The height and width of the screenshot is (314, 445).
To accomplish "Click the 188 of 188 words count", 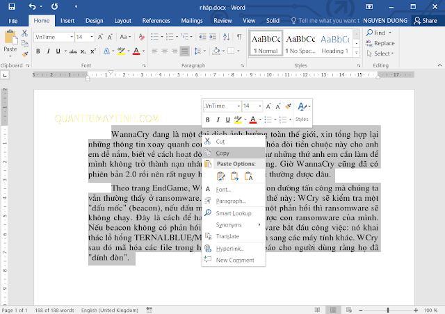I will pyautogui.click(x=54, y=311).
